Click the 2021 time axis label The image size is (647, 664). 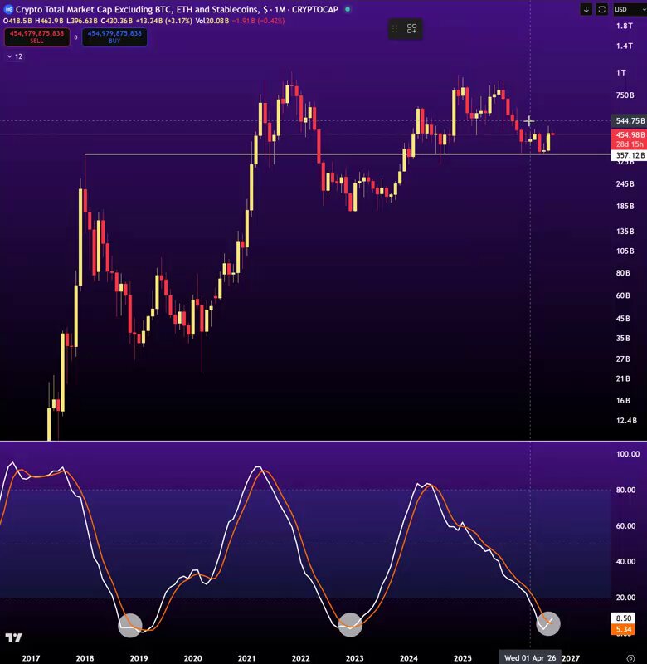click(x=246, y=658)
